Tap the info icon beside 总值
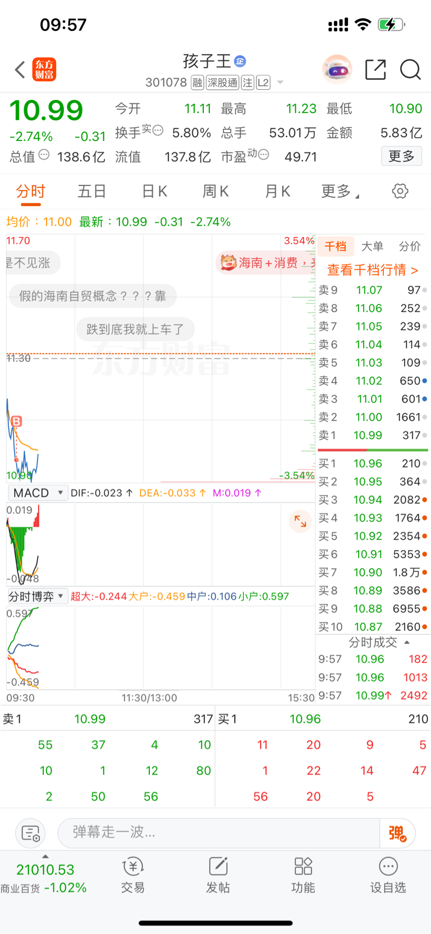Screen dimensions: 431x934 point(44,155)
